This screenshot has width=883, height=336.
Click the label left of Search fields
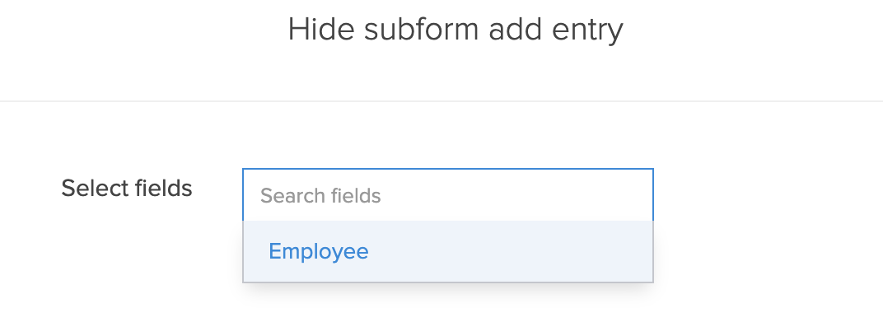tap(127, 189)
